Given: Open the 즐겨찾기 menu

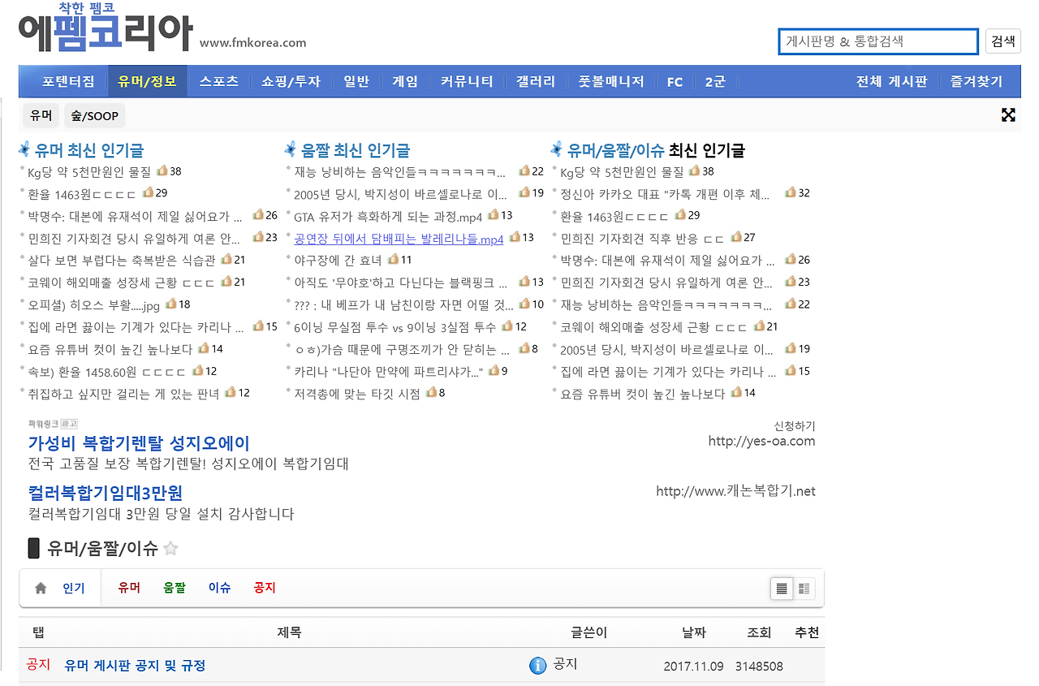Looking at the screenshot, I should click(976, 81).
